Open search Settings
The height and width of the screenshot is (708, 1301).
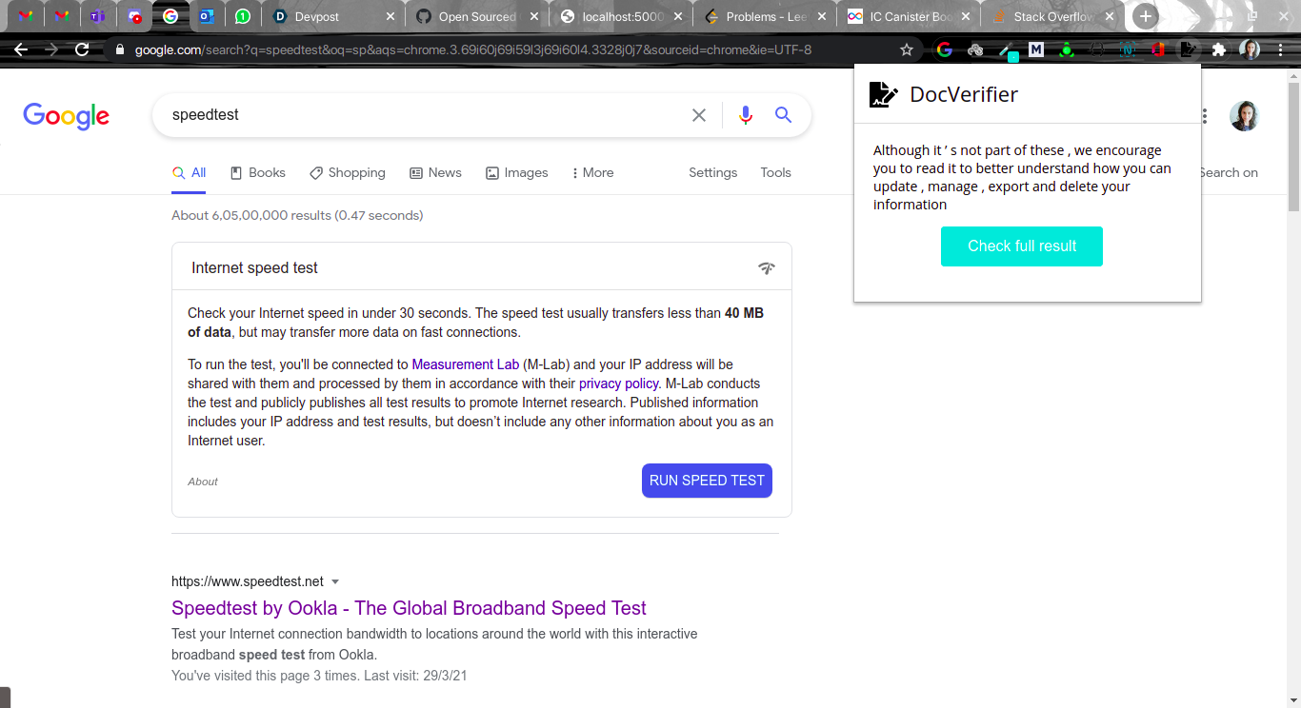click(712, 173)
